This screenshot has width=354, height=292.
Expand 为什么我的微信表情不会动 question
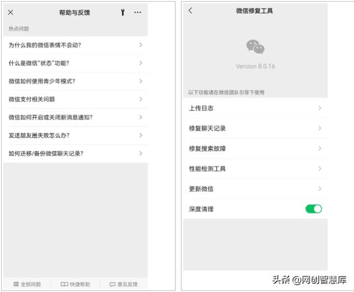point(75,45)
